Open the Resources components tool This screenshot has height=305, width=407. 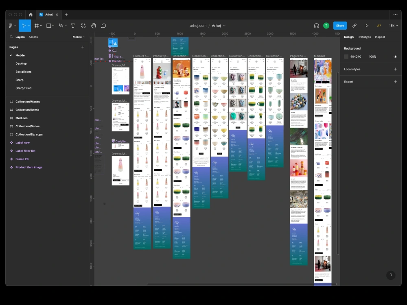coord(83,26)
